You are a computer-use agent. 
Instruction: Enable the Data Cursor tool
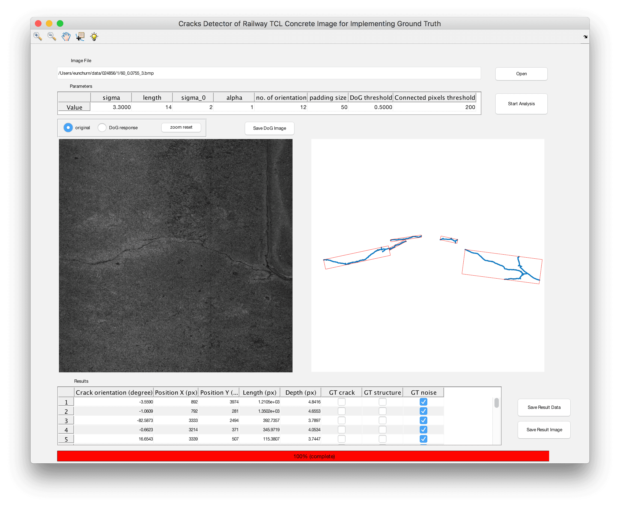tap(80, 37)
